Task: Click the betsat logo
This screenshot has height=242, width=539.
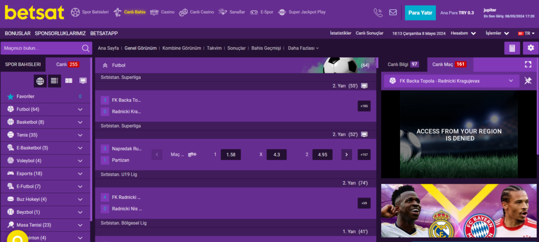Action: [x=34, y=13]
